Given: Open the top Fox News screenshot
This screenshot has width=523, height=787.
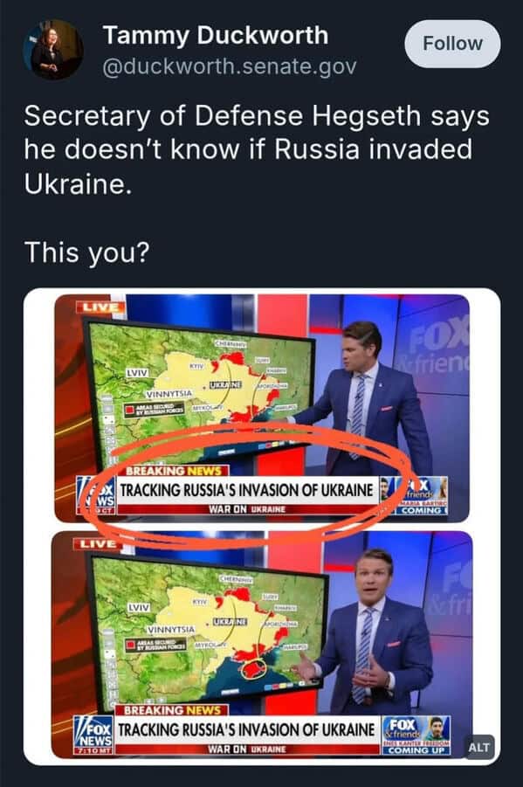Looking at the screenshot, I should click(262, 409).
